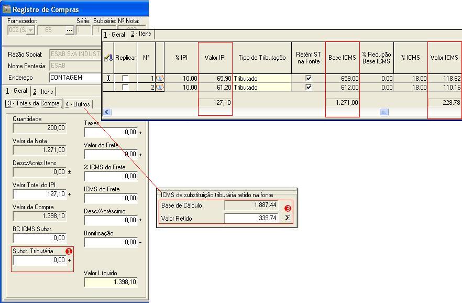Uncheck Retém ST na Fonte for item 1
This screenshot has height=303, width=462.
[309, 79]
